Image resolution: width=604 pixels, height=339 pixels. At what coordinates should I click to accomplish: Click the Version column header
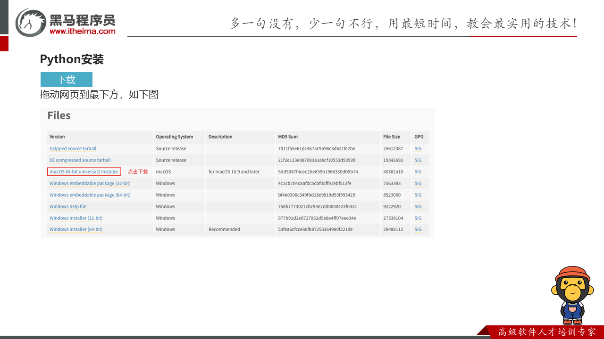click(57, 137)
